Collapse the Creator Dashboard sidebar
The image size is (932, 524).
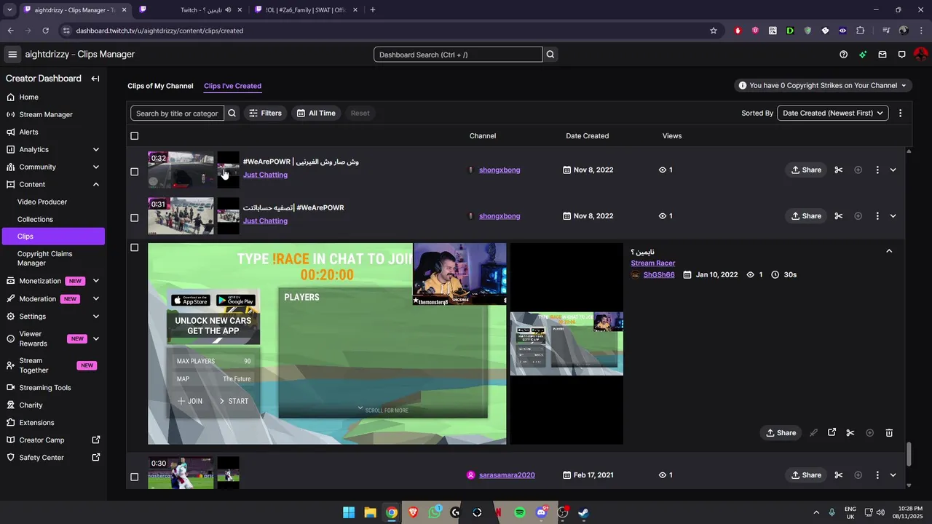(x=95, y=79)
